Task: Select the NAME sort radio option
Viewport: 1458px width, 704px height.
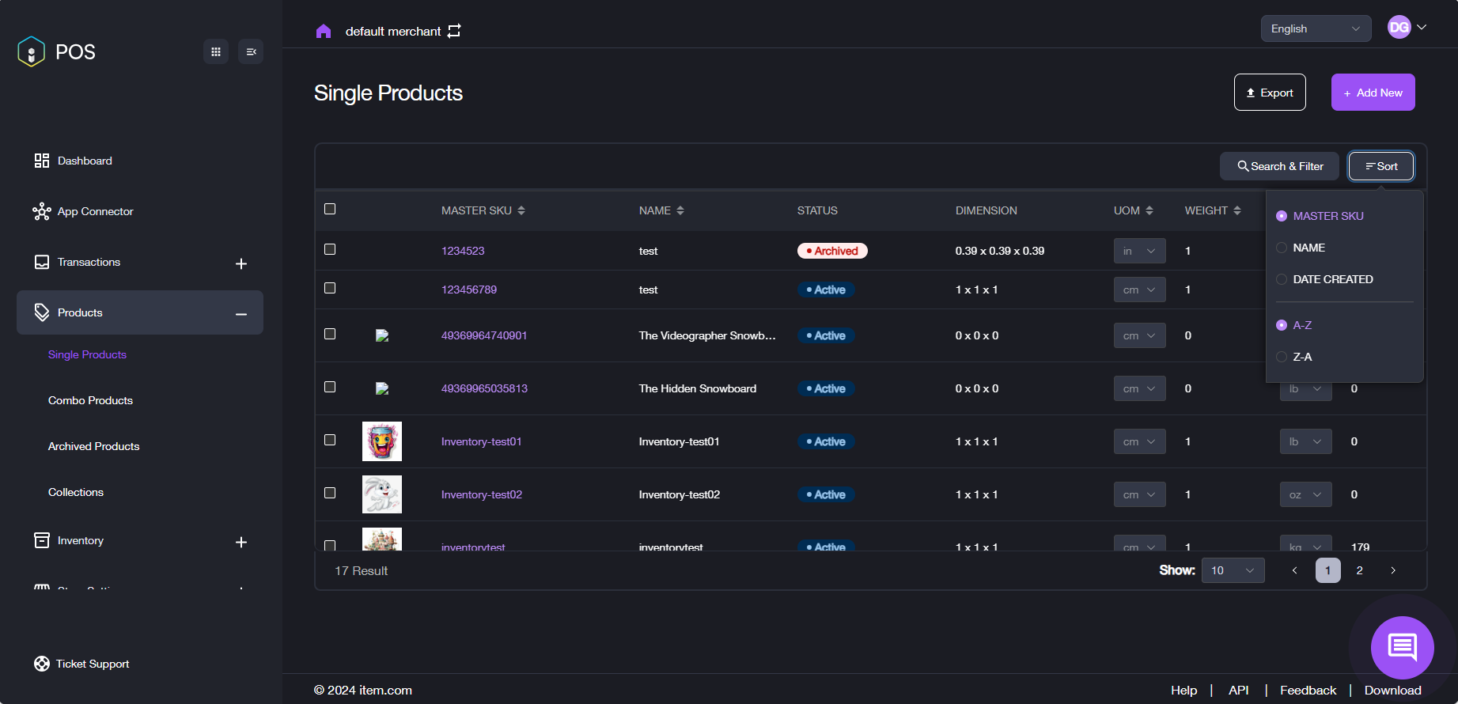Action: tap(1282, 248)
